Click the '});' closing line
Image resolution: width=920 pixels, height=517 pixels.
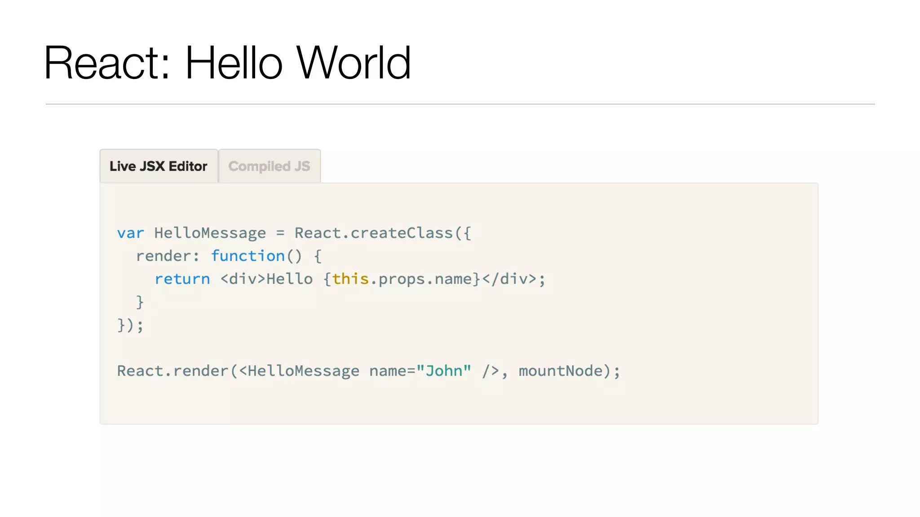130,324
